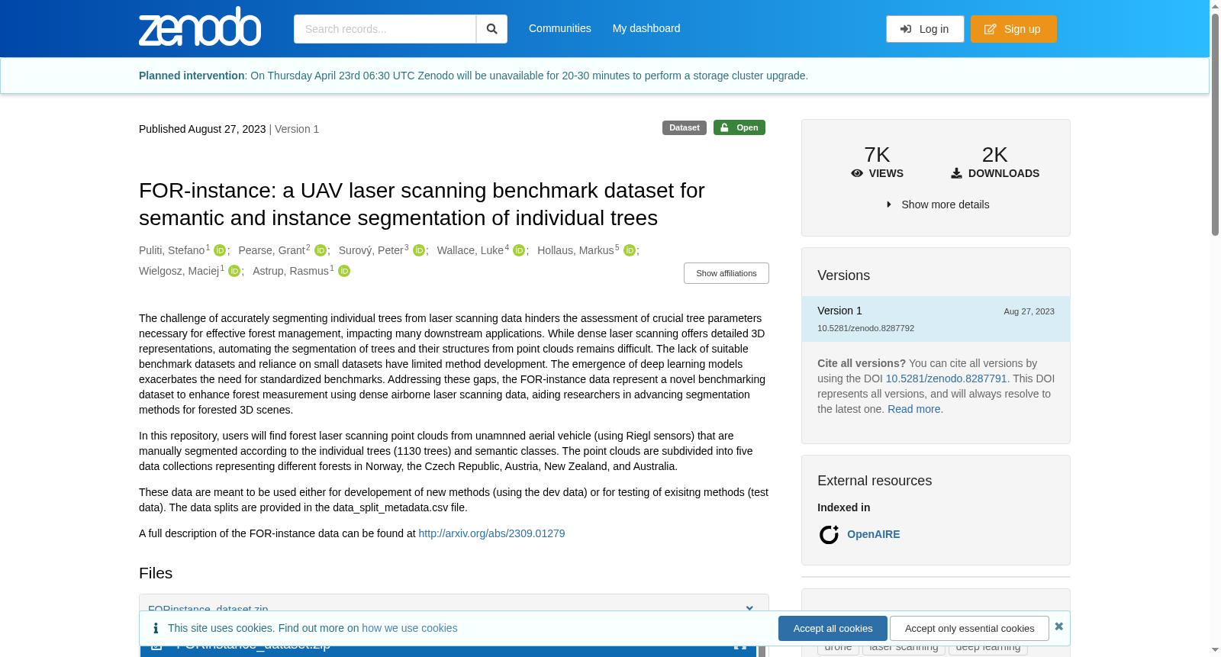This screenshot has width=1221, height=657.
Task: Click author name Surový, Peter
Action: click(x=371, y=250)
